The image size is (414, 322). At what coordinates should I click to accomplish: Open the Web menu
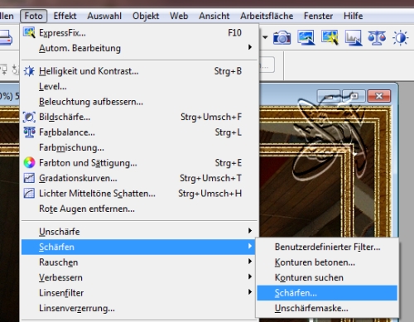coord(179,16)
